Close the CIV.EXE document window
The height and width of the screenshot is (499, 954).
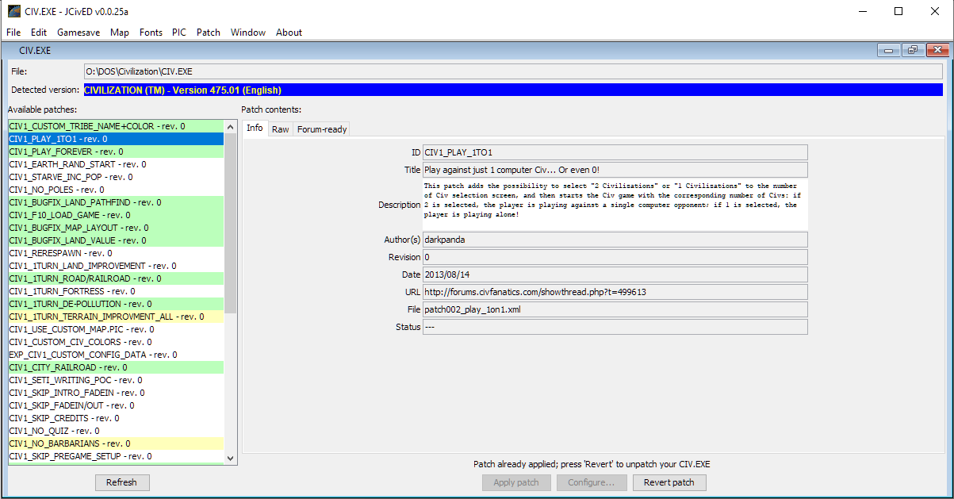(937, 49)
